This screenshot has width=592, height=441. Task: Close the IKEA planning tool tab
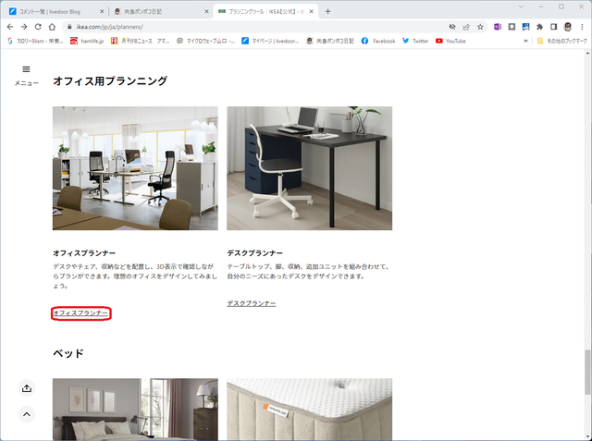(x=311, y=12)
